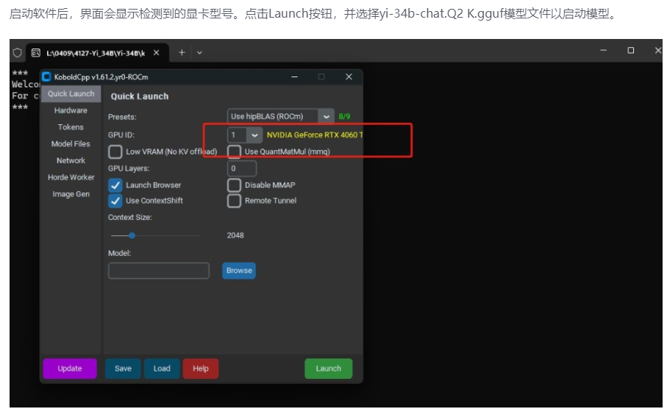Switch to the Hardware tab
Viewport: 667px width, 420px height.
pos(71,110)
